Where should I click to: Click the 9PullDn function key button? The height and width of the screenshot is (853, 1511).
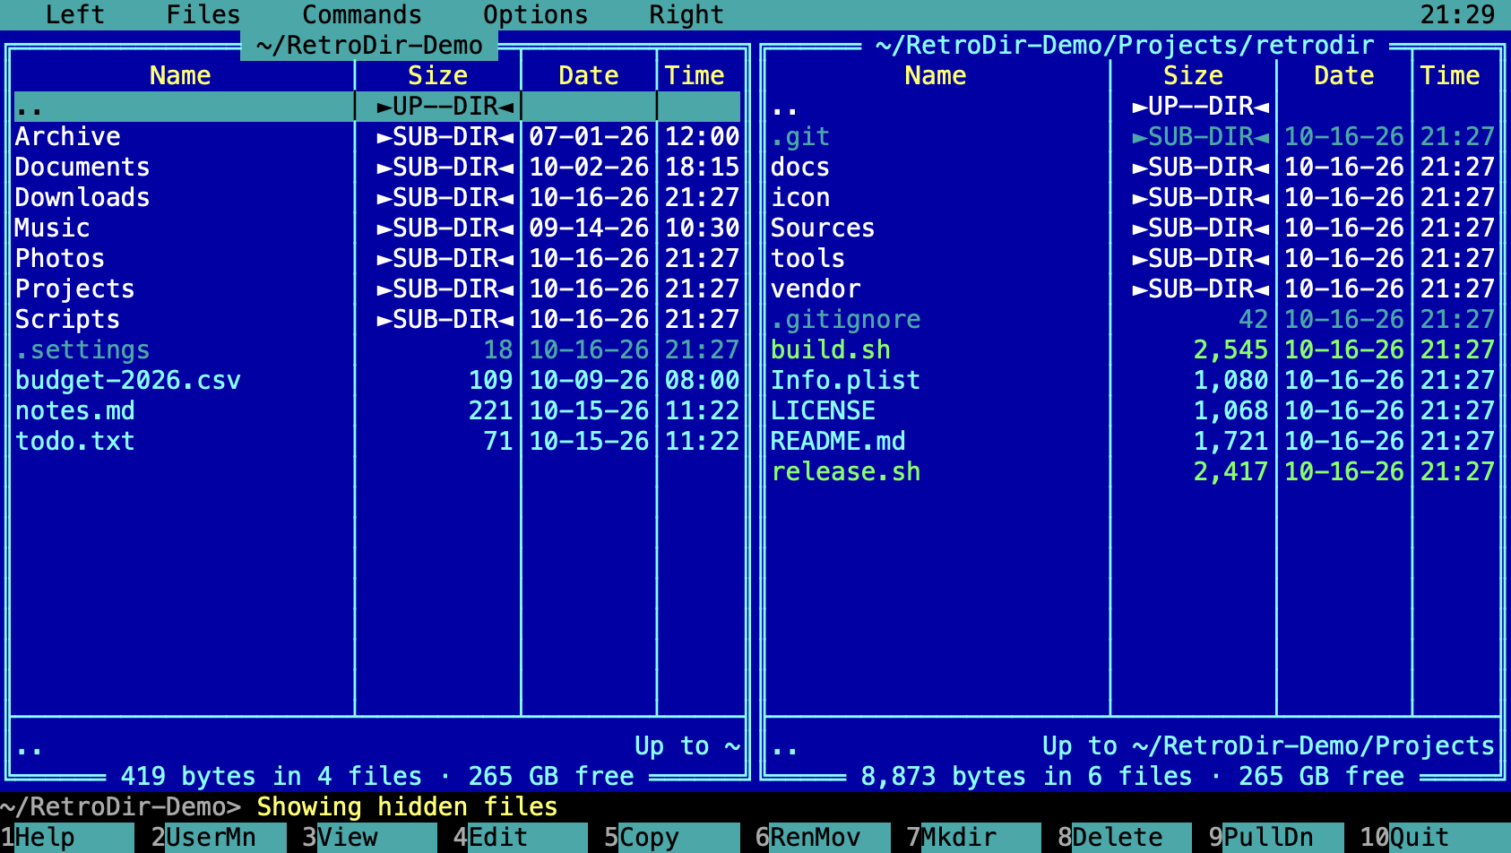(x=1276, y=837)
